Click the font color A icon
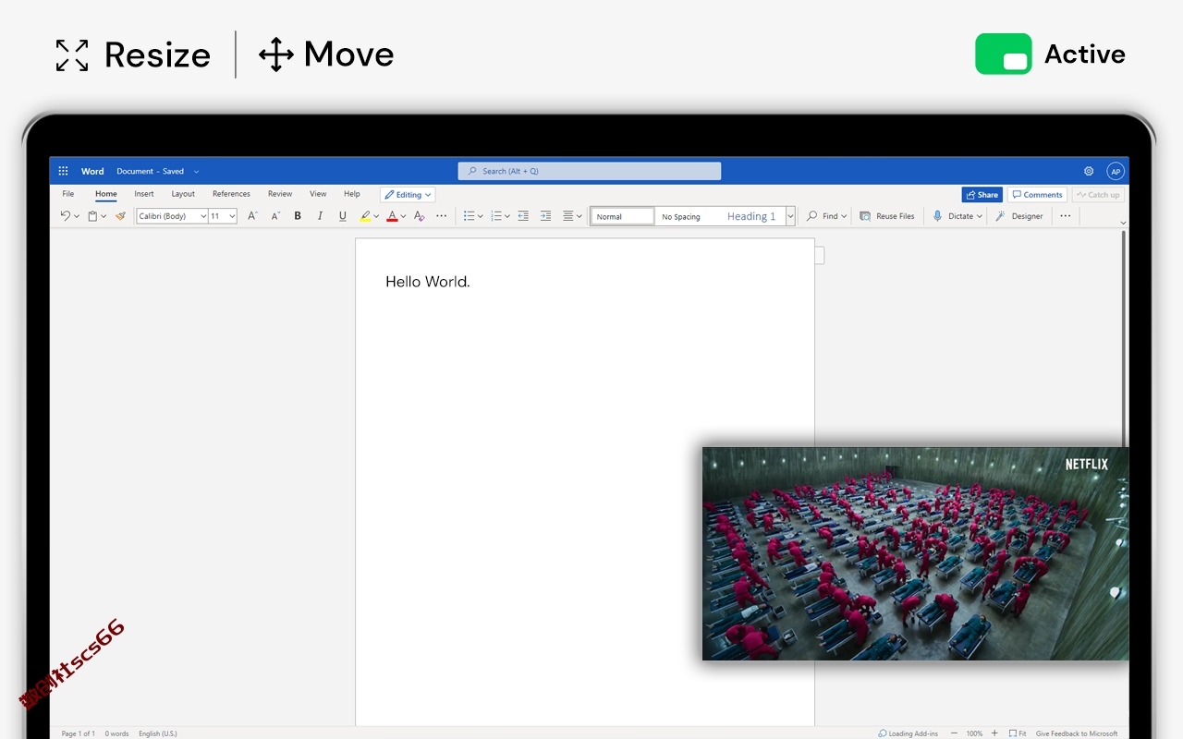The width and height of the screenshot is (1183, 739). [x=392, y=216]
